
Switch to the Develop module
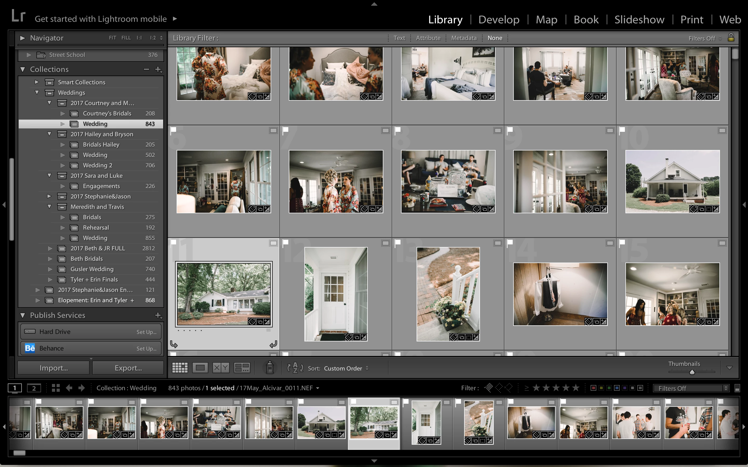pos(499,19)
